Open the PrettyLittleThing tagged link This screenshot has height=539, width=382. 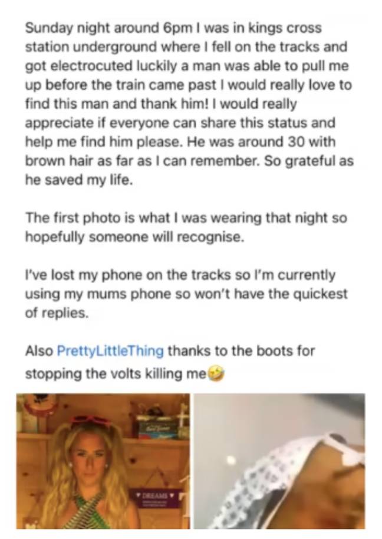(x=110, y=351)
